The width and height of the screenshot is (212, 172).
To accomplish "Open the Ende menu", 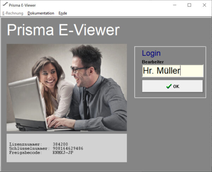I will point(63,13).
